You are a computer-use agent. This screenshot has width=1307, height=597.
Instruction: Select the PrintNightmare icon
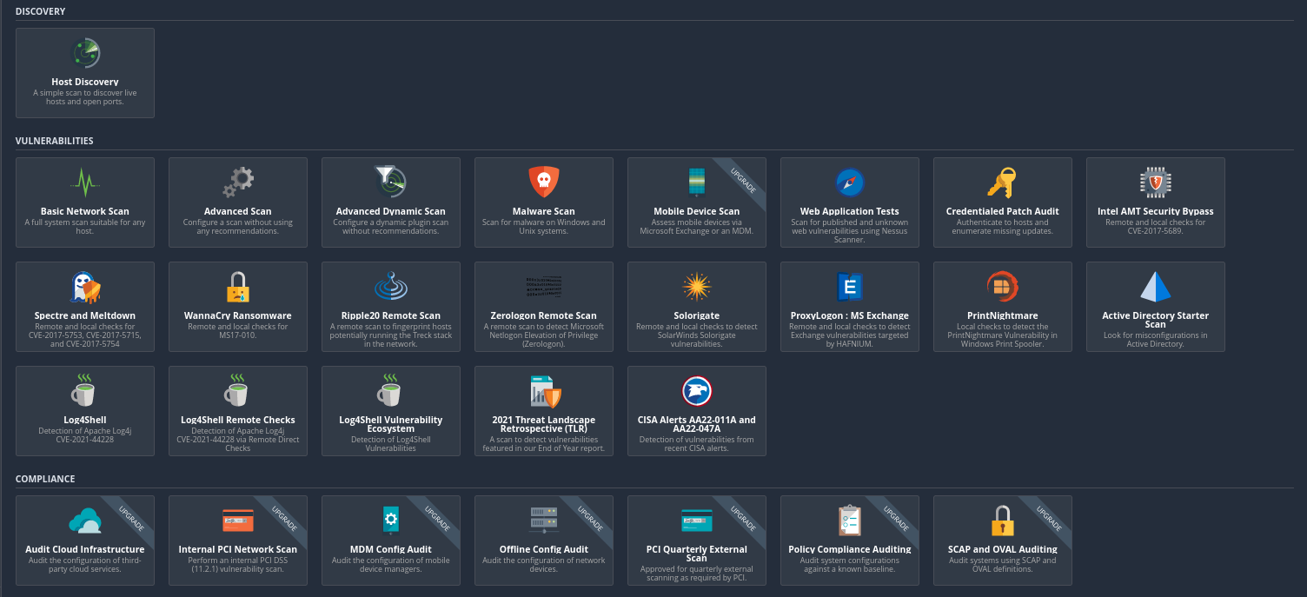[1002, 287]
